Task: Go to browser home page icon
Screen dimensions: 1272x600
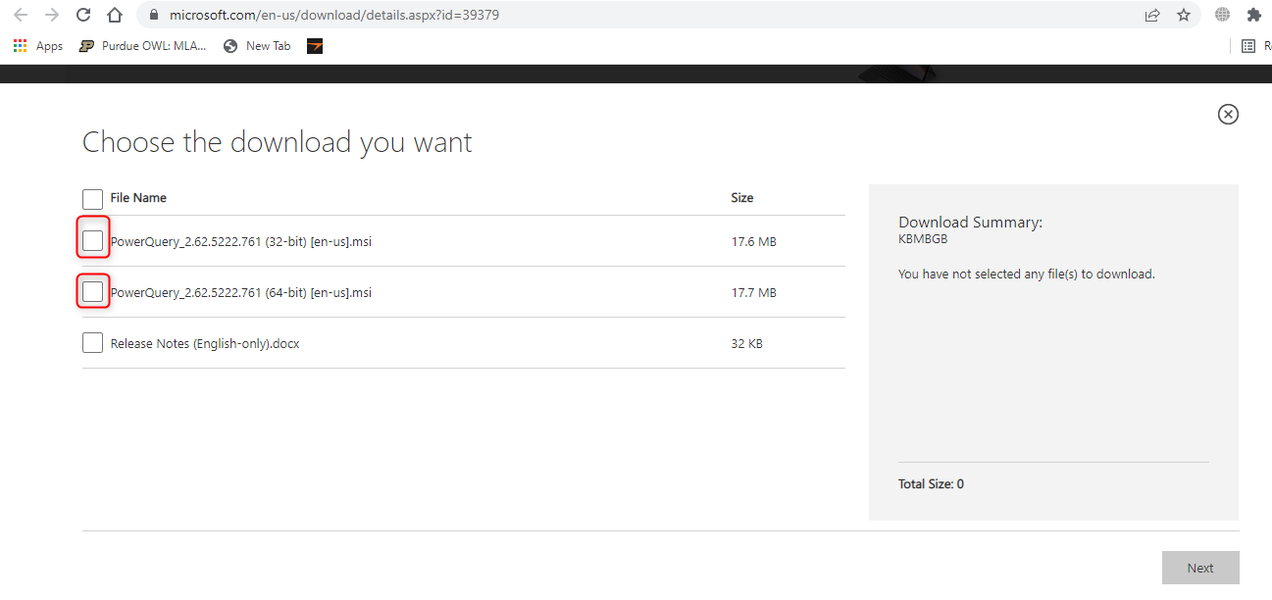Action: coord(115,15)
